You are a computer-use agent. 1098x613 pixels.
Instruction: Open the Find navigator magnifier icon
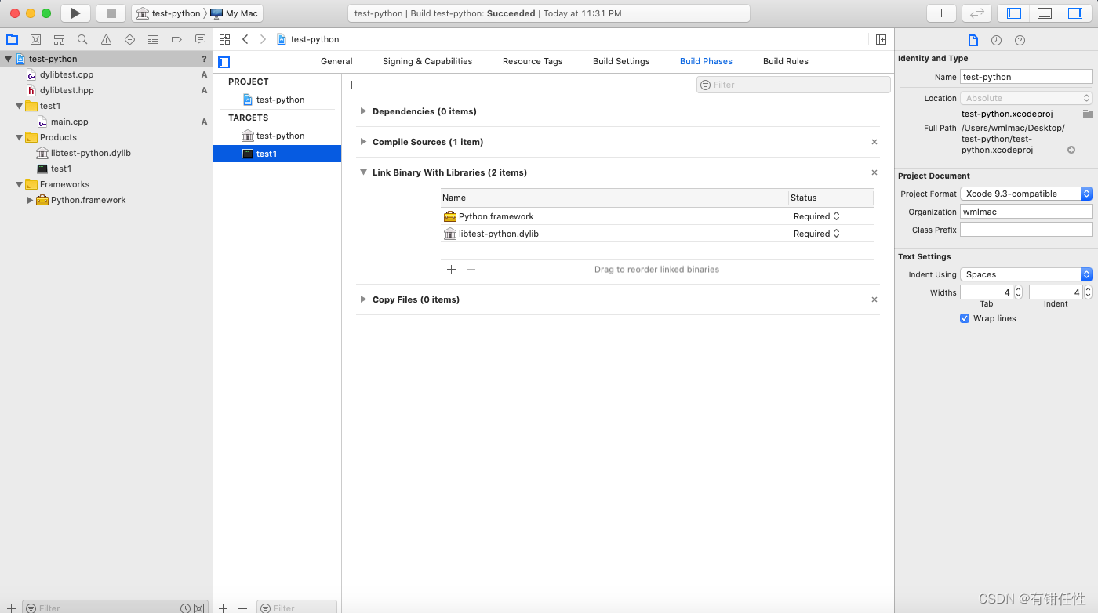pos(82,39)
